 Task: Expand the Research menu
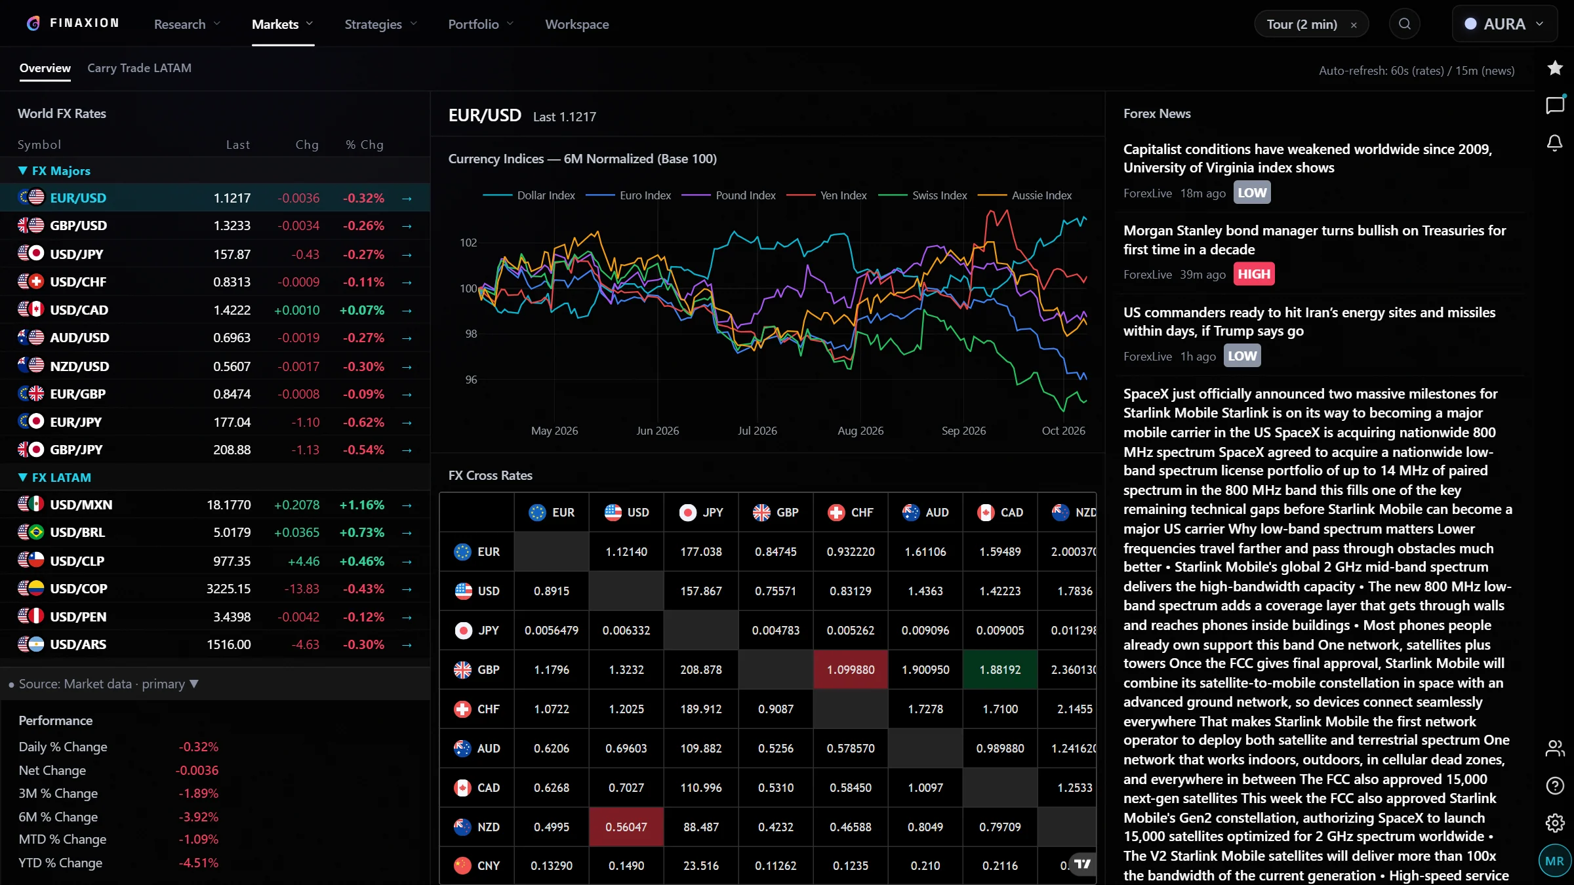tap(187, 24)
